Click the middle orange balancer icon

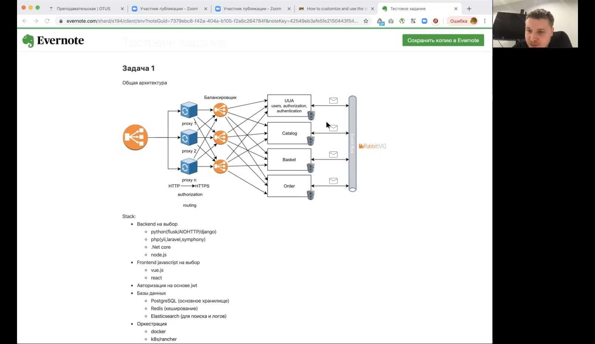pos(220,138)
